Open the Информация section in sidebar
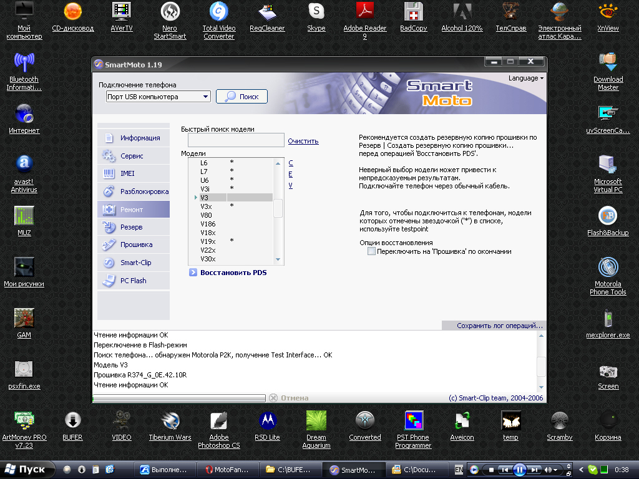Image resolution: width=639 pixels, height=479 pixels. pos(134,138)
